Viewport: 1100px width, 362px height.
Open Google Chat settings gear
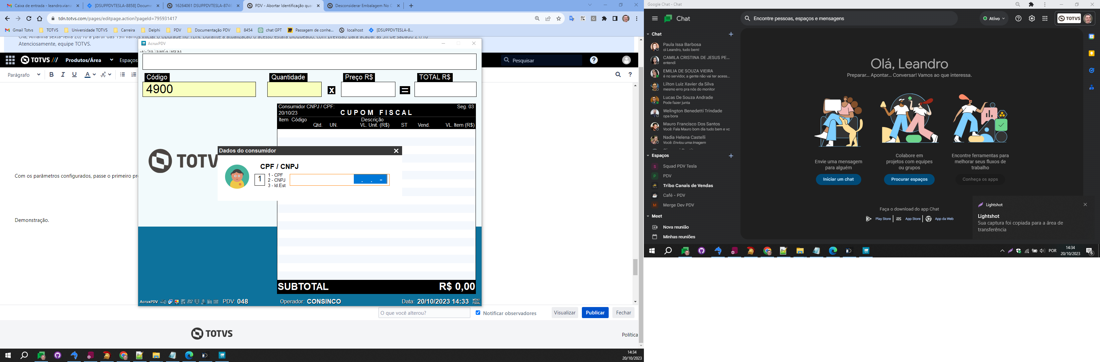1032,19
